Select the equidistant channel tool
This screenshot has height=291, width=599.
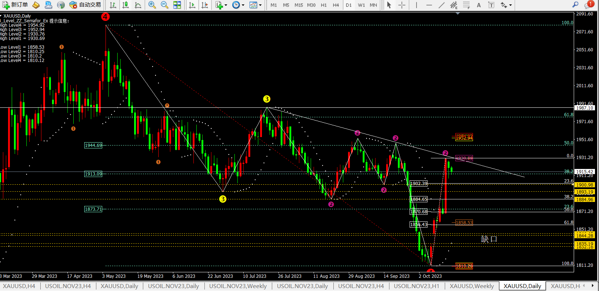tap(454, 5)
